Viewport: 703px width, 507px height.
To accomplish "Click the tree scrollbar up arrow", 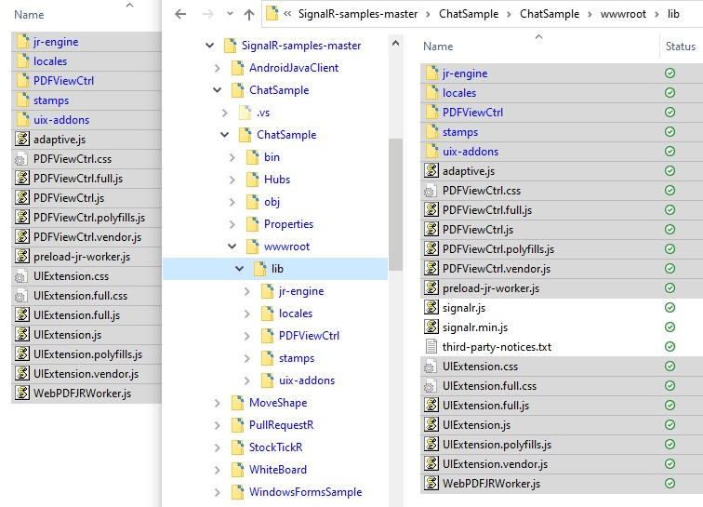I will point(395,44).
